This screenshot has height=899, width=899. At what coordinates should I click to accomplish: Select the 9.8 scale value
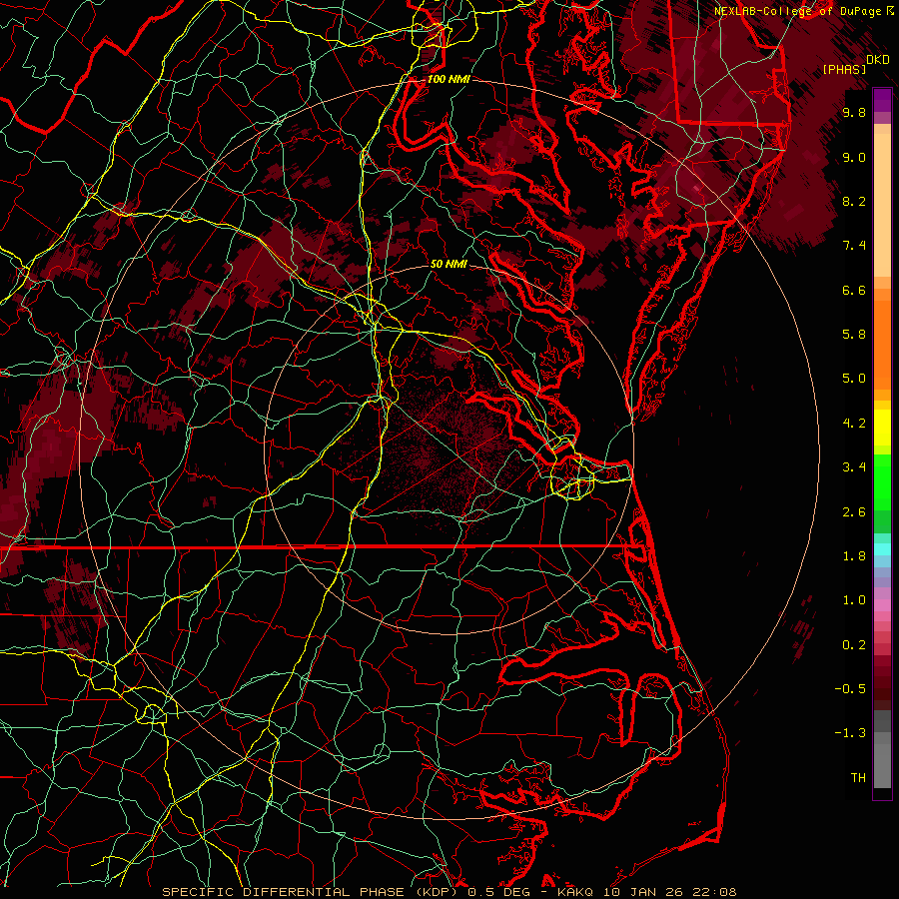click(x=854, y=112)
